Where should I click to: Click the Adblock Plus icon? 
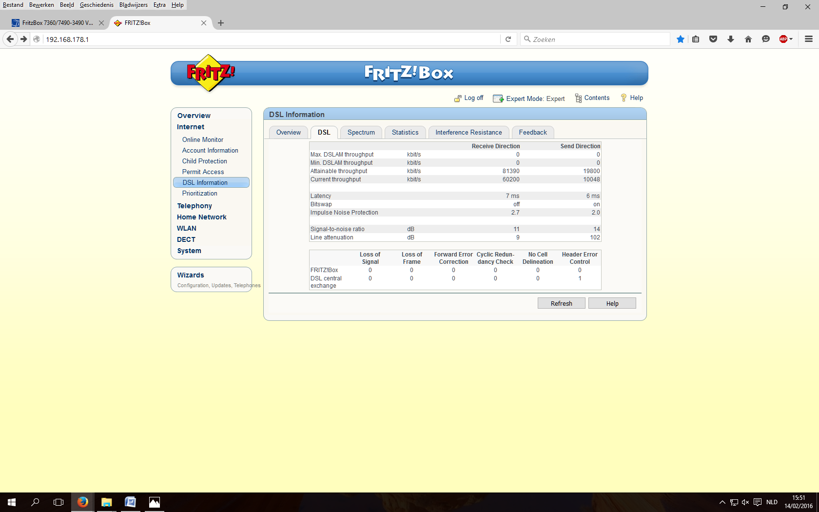783,39
